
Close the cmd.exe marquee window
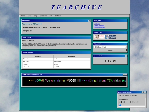pos(126,75)
